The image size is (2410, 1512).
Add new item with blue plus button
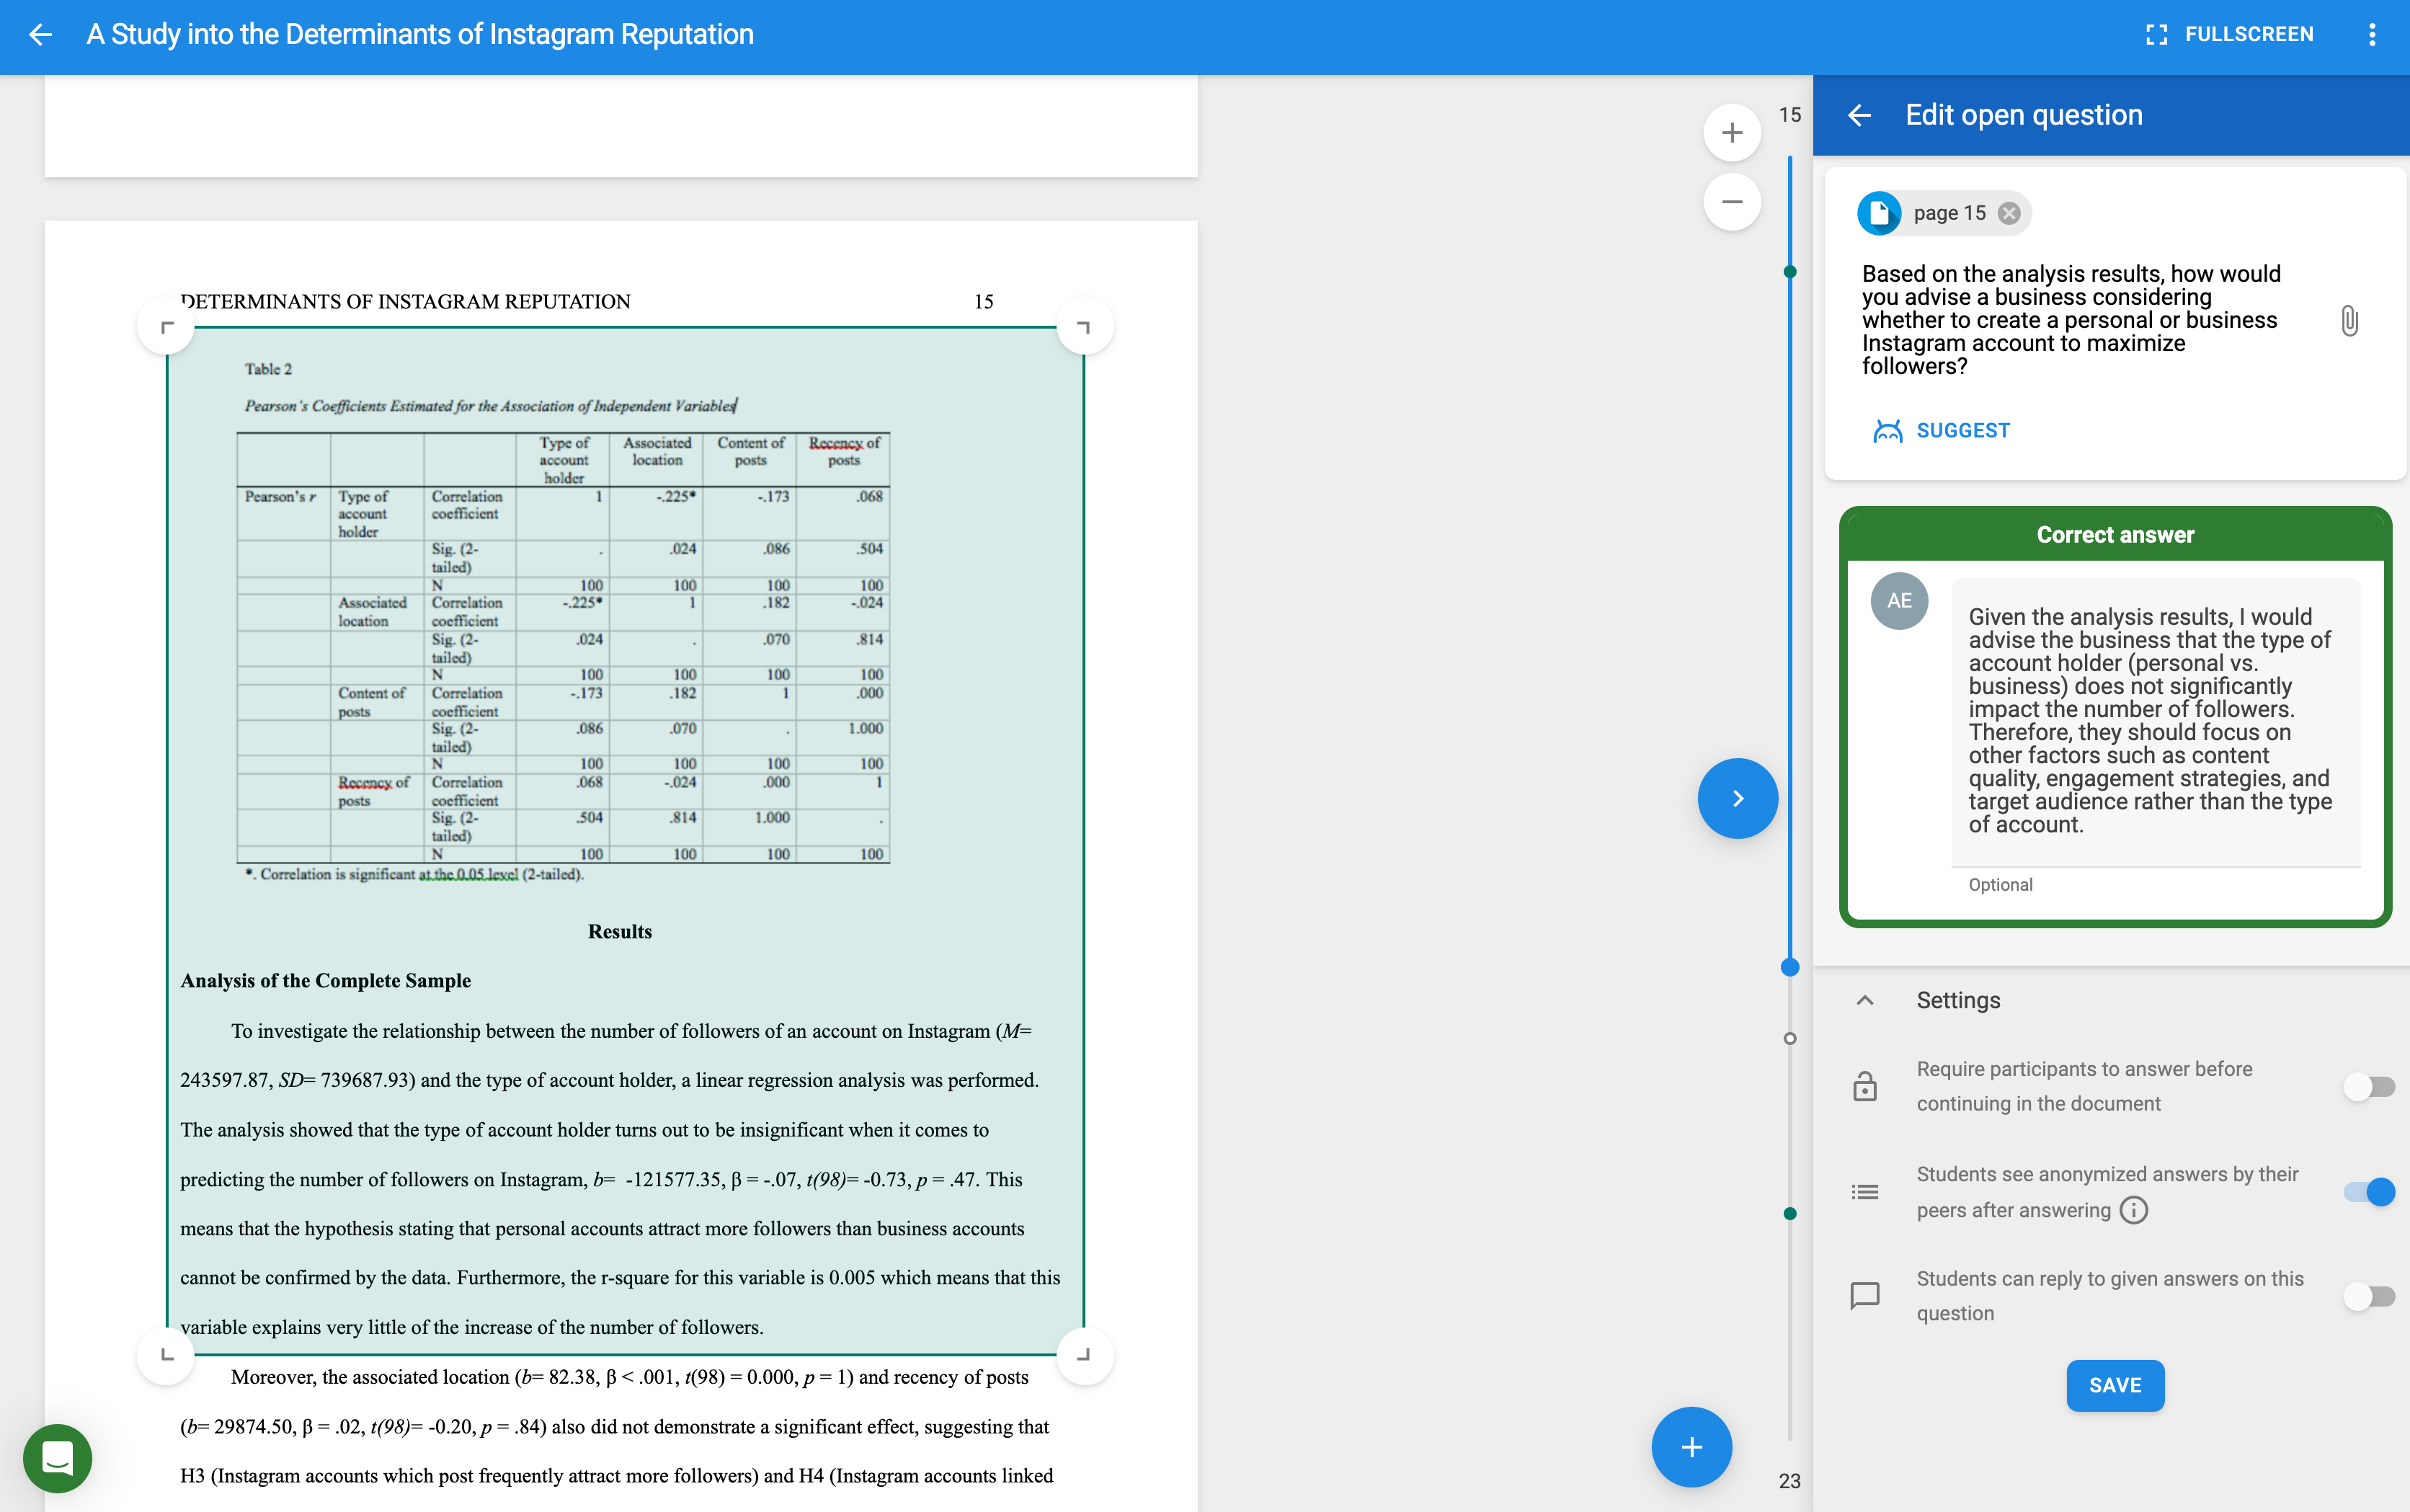coord(1691,1447)
